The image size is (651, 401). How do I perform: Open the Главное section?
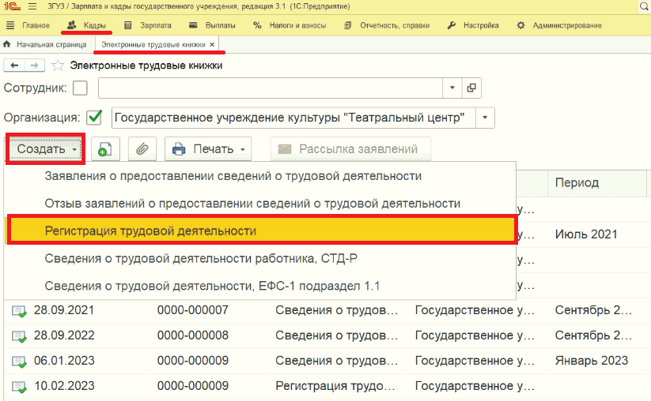(x=28, y=25)
